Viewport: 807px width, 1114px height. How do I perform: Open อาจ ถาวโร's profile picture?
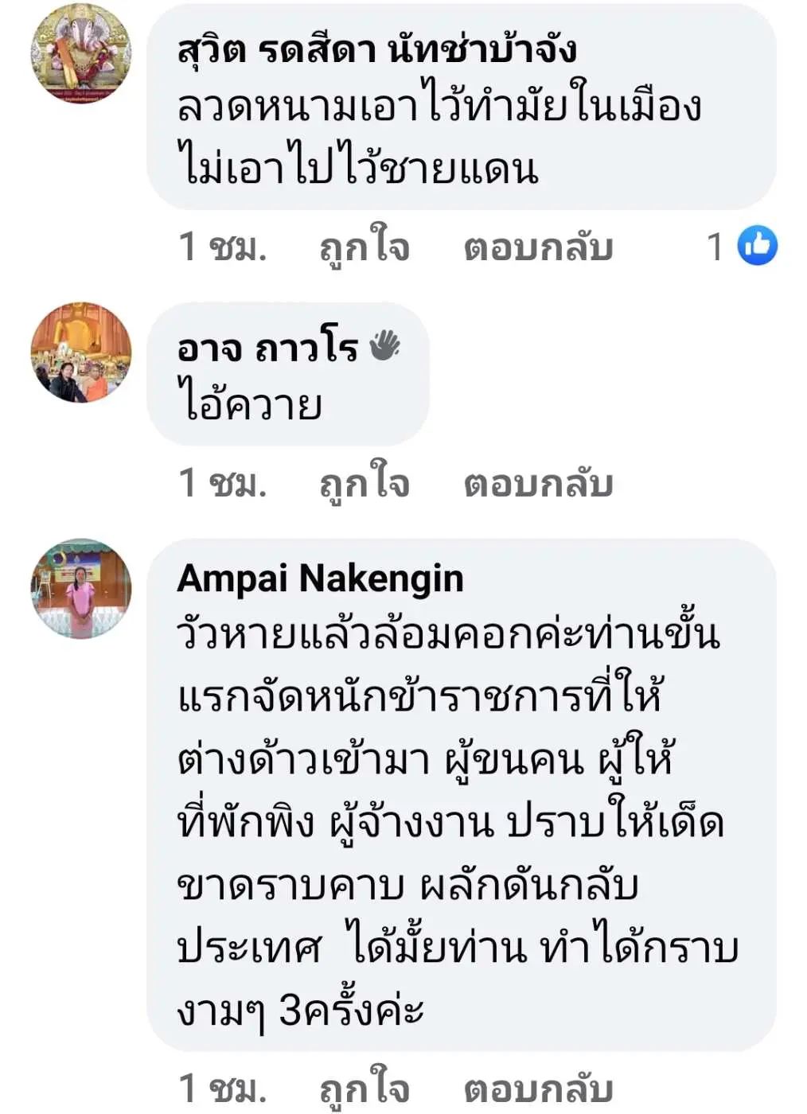point(80,353)
